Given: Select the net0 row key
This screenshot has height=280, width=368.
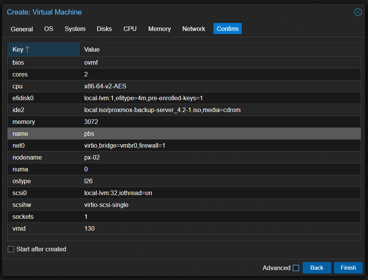Looking at the screenshot, I should click(x=18, y=145).
